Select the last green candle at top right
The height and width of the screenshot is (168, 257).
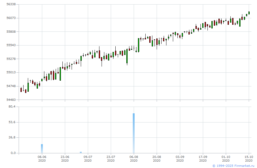249,13
